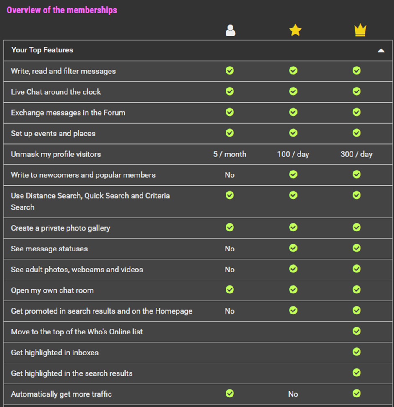Image resolution: width=394 pixels, height=407 pixels.
Task: Click crown checkmark for Automatically get more traffic
Action: pos(357,394)
